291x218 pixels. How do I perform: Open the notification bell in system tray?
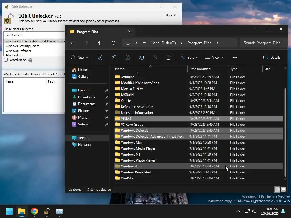point(283,211)
